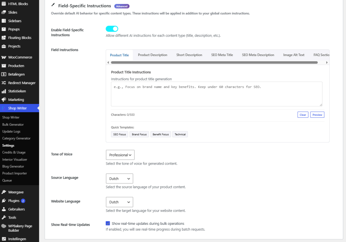This screenshot has width=346, height=242.
Task: Click the Statistieken bar chart icon
Action: coord(4,91)
